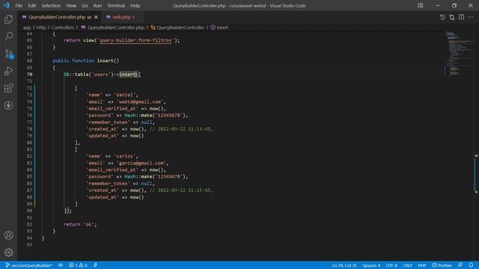Toggle layout customization icon in title bar
The height and width of the screenshot is (269, 479).
click(x=421, y=5)
